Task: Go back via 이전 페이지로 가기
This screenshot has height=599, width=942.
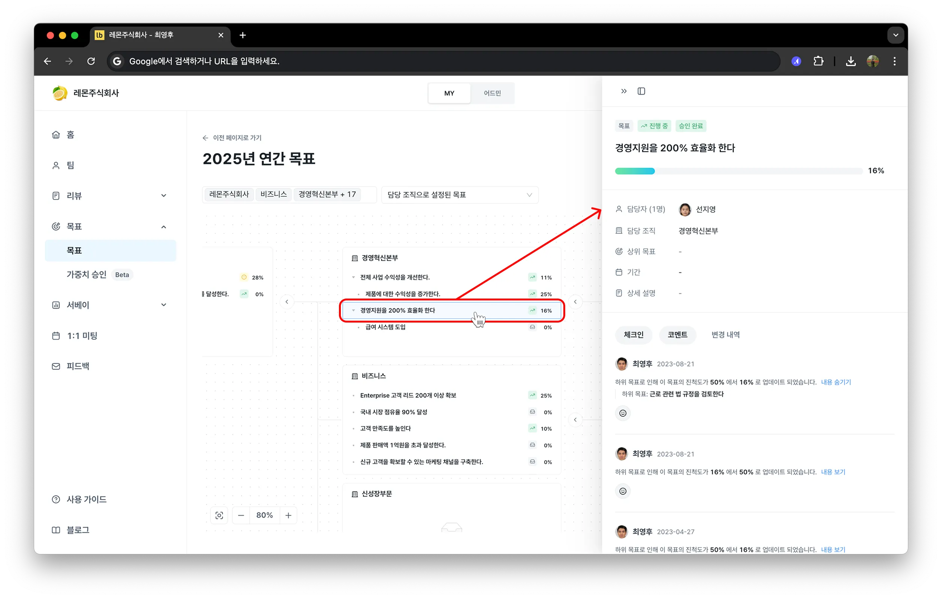Action: (231, 138)
